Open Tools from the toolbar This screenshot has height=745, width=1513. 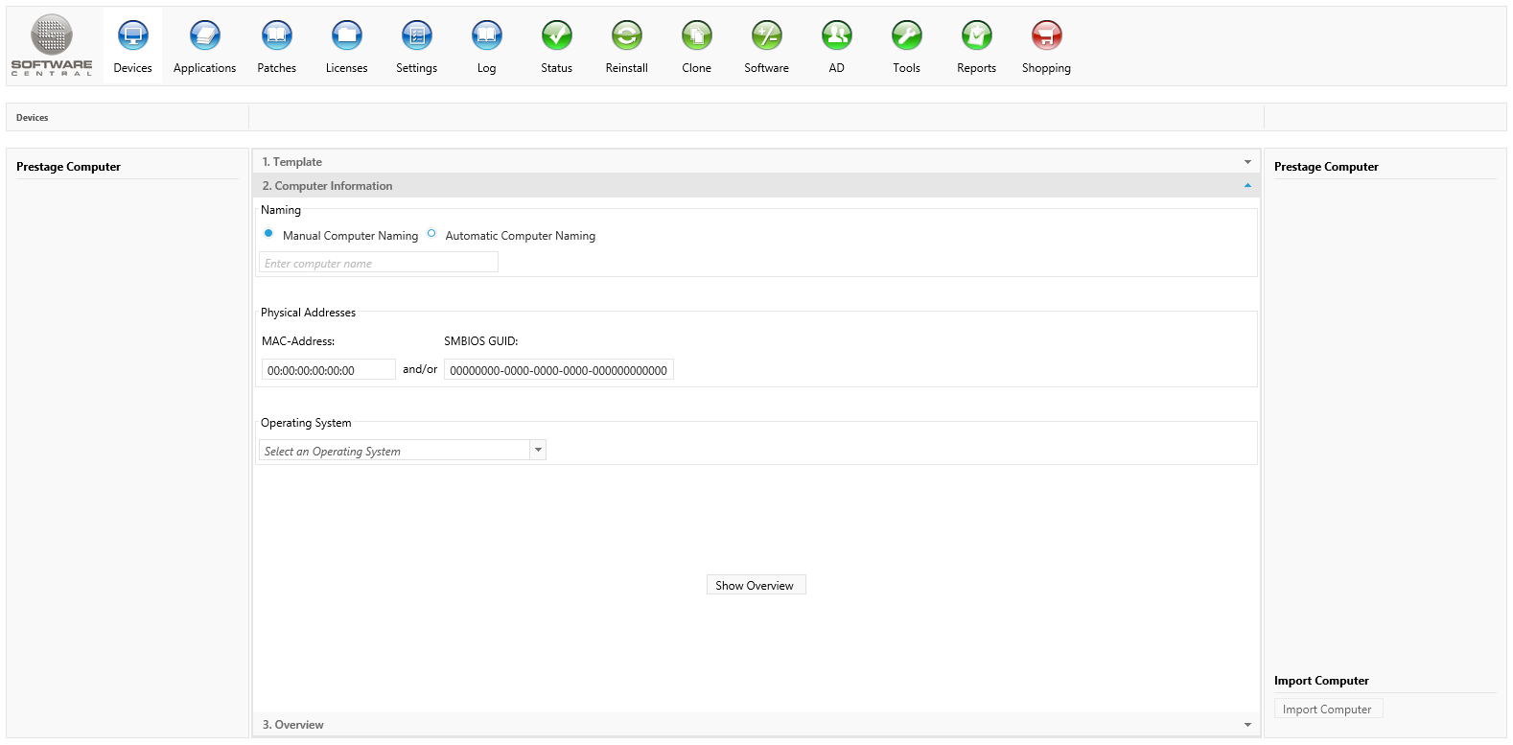pyautogui.click(x=906, y=37)
